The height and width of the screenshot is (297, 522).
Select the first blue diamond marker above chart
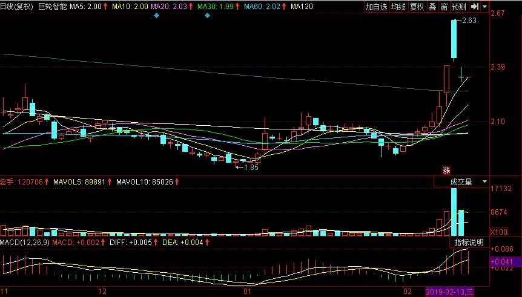(x=156, y=15)
